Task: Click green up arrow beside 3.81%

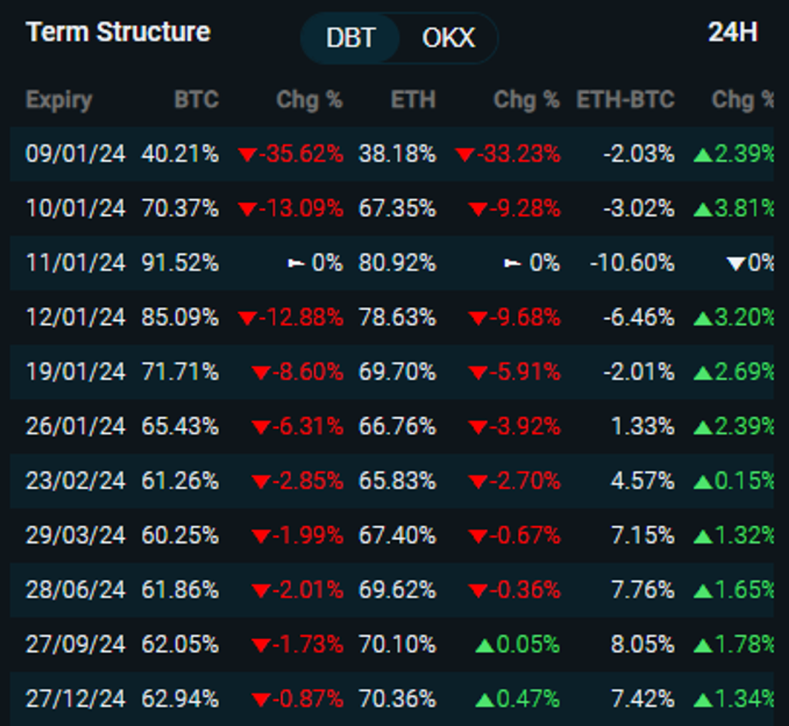Action: point(702,209)
